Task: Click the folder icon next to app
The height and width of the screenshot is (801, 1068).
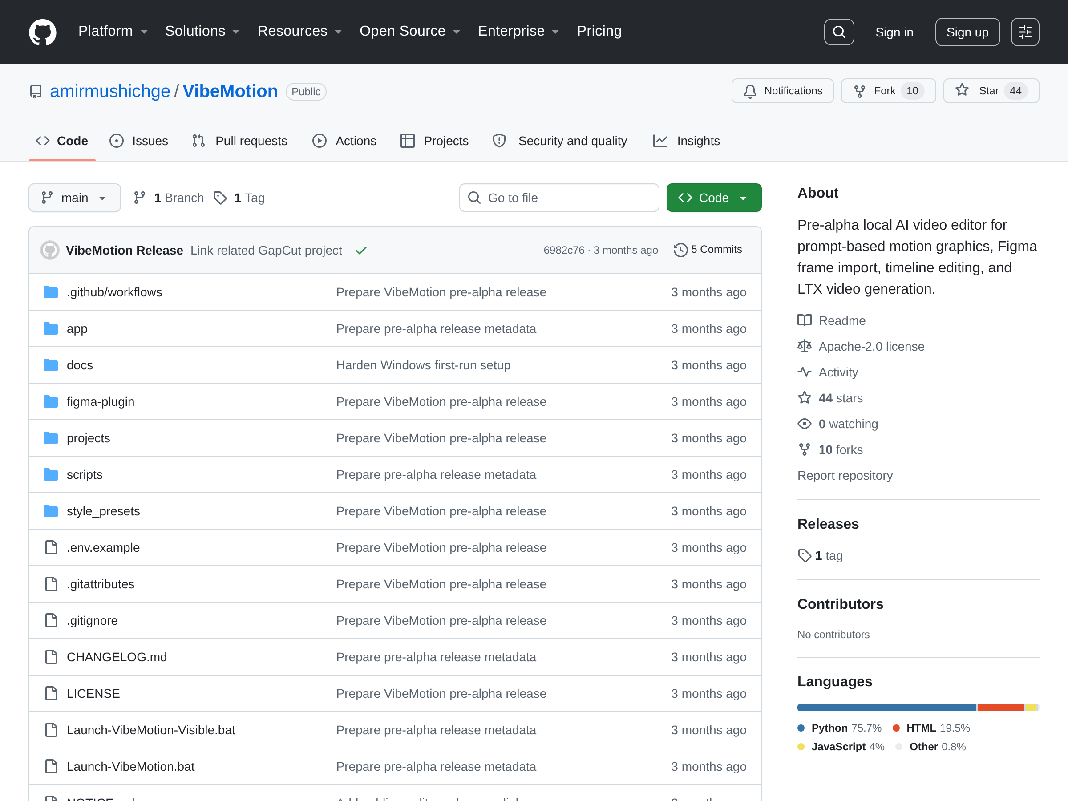Action: pyautogui.click(x=51, y=328)
